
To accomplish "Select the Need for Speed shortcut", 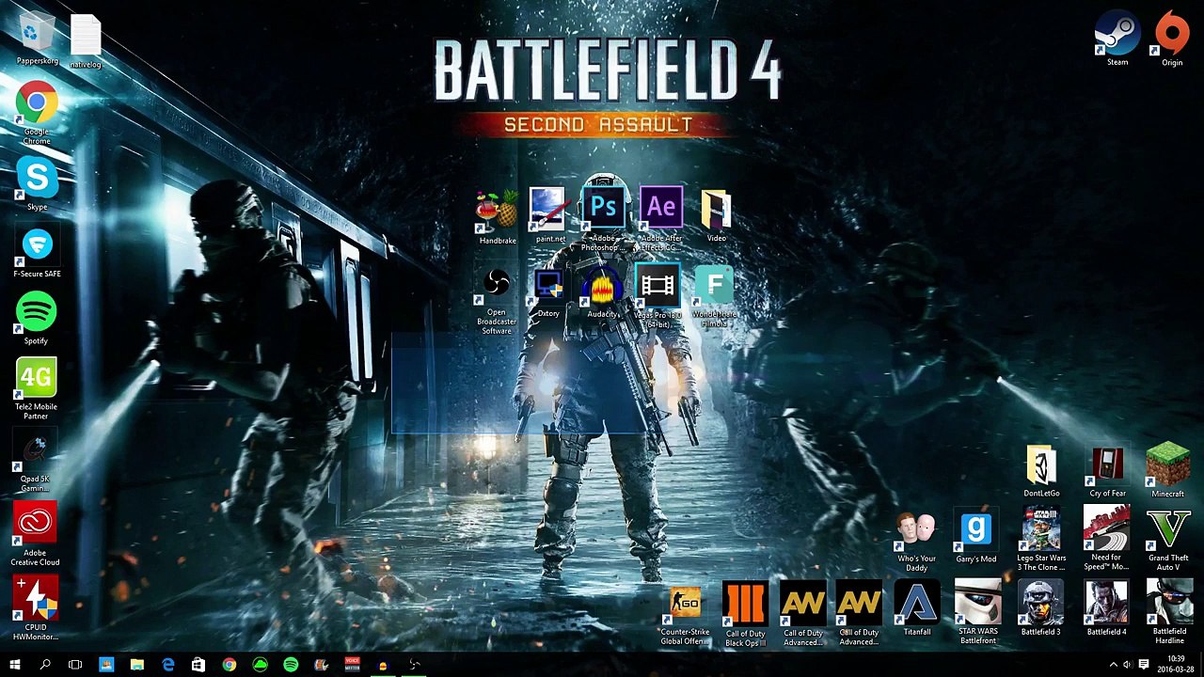I will (x=1106, y=540).
